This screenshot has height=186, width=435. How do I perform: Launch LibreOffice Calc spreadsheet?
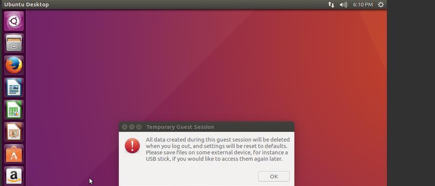pyautogui.click(x=14, y=110)
